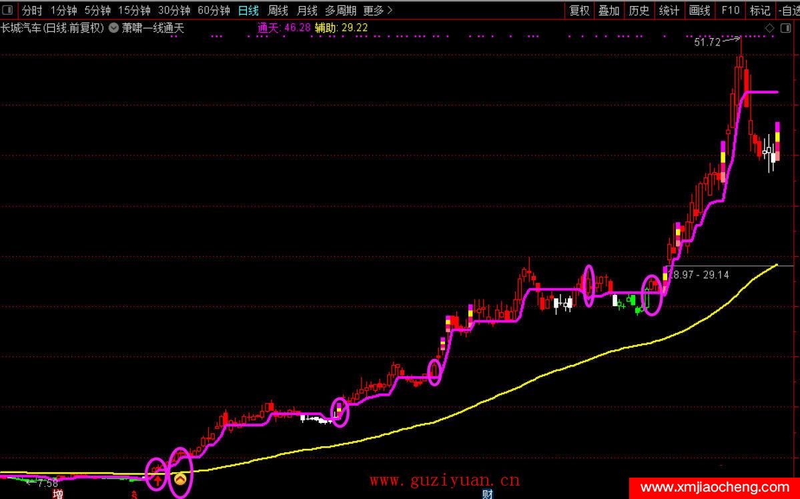800x499 pixels.
Task: Open the indicator dropdown beside 萧啸一线通天
Action: click(x=114, y=28)
